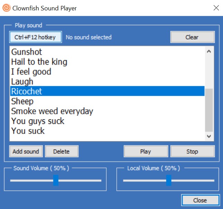The height and width of the screenshot is (209, 223).
Task: Click the scroll down arrow in sound list
Action: (x=209, y=136)
